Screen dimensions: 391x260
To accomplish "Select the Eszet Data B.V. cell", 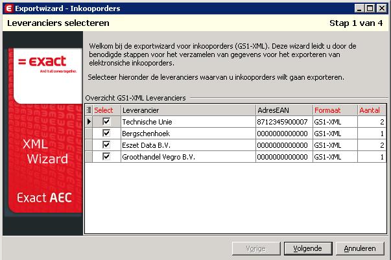I will coord(188,145).
